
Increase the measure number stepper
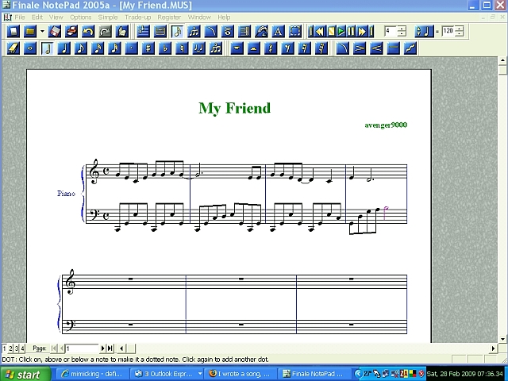402,29
